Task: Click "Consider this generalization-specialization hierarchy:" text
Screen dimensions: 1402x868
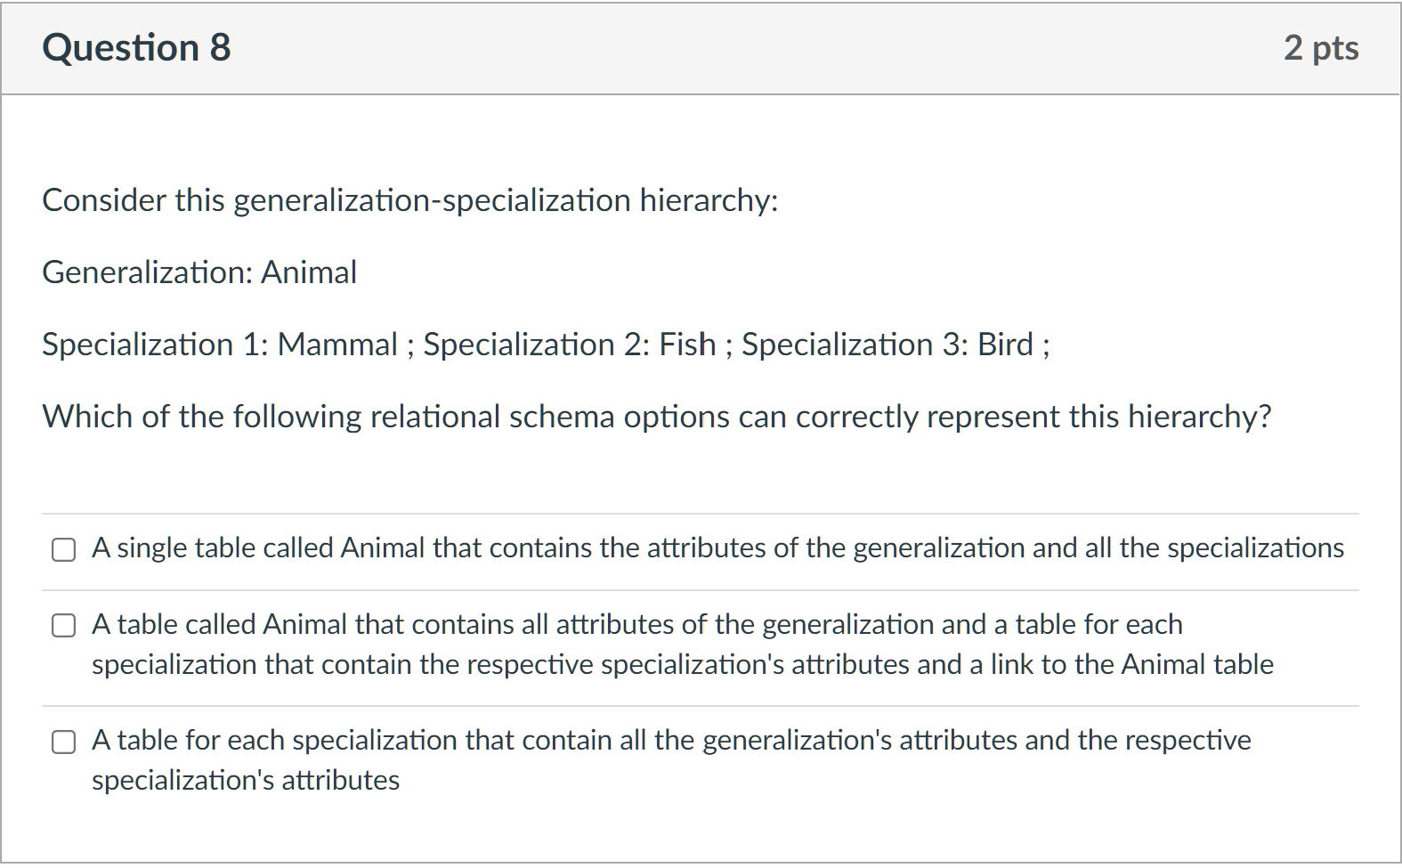Action: tap(409, 200)
